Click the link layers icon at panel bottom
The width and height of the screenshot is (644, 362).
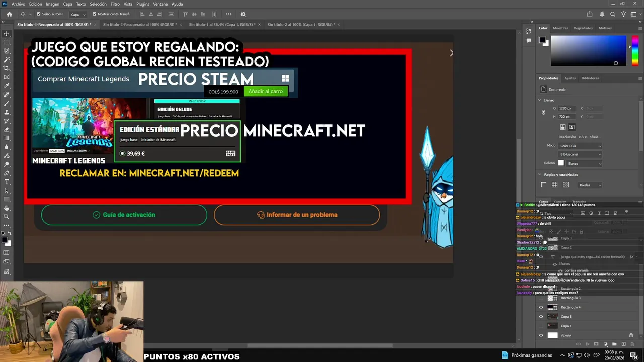578,344
